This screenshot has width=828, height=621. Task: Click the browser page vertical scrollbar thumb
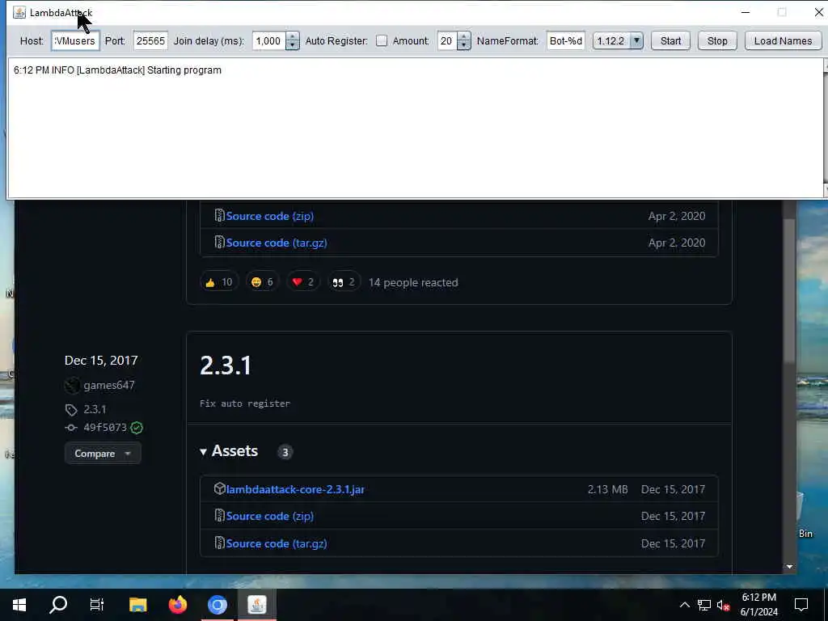pos(789,290)
